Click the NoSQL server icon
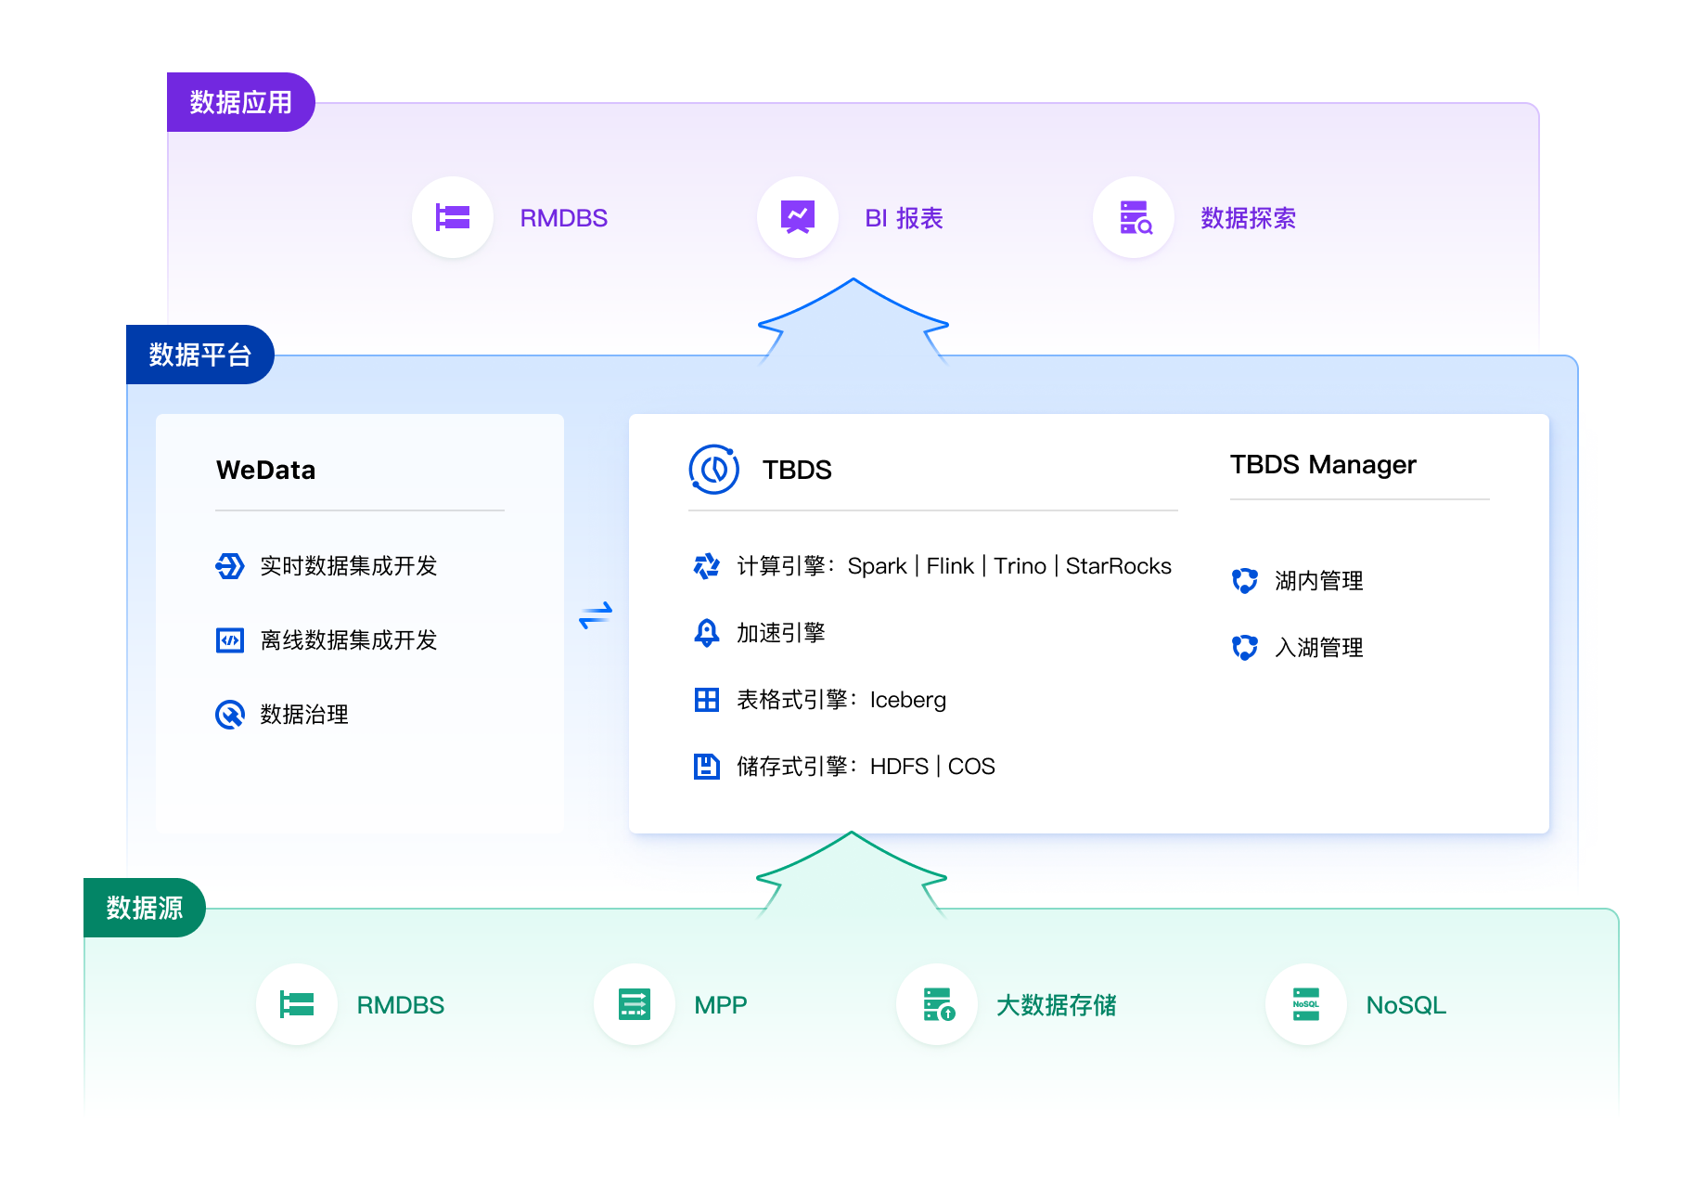Viewport: 1707px width, 1188px height. (1306, 1004)
